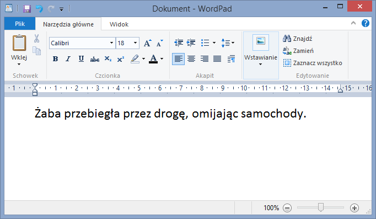The width and height of the screenshot is (376, 219).
Task: Apply text highlight color marker
Action: tap(135, 59)
